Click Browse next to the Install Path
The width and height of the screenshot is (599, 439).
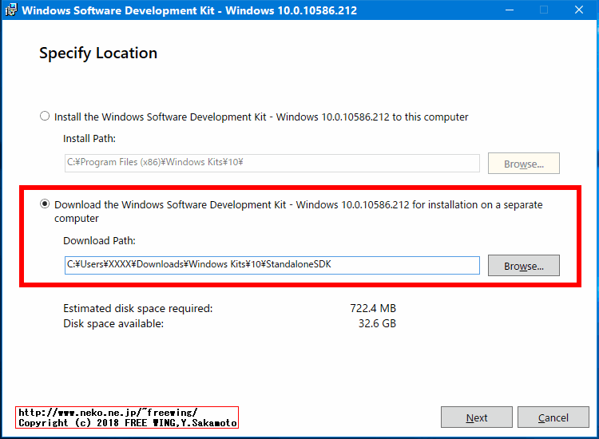523,164
